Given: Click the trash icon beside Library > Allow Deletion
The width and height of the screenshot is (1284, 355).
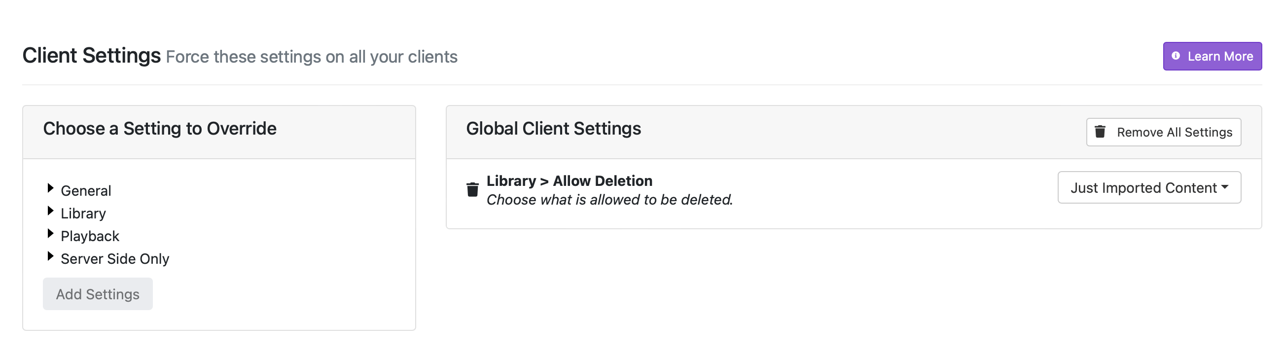Looking at the screenshot, I should 472,190.
